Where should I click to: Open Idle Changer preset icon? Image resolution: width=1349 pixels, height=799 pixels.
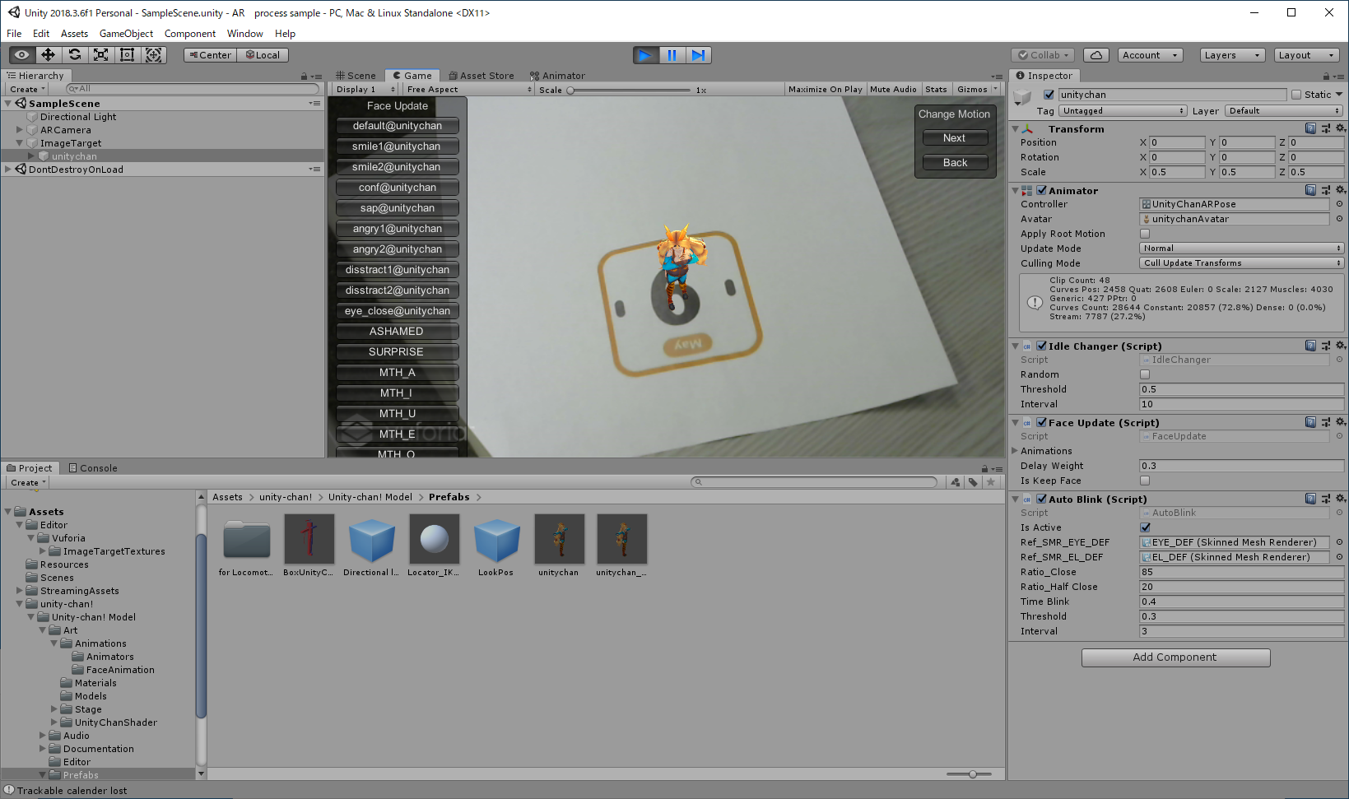tap(1325, 346)
